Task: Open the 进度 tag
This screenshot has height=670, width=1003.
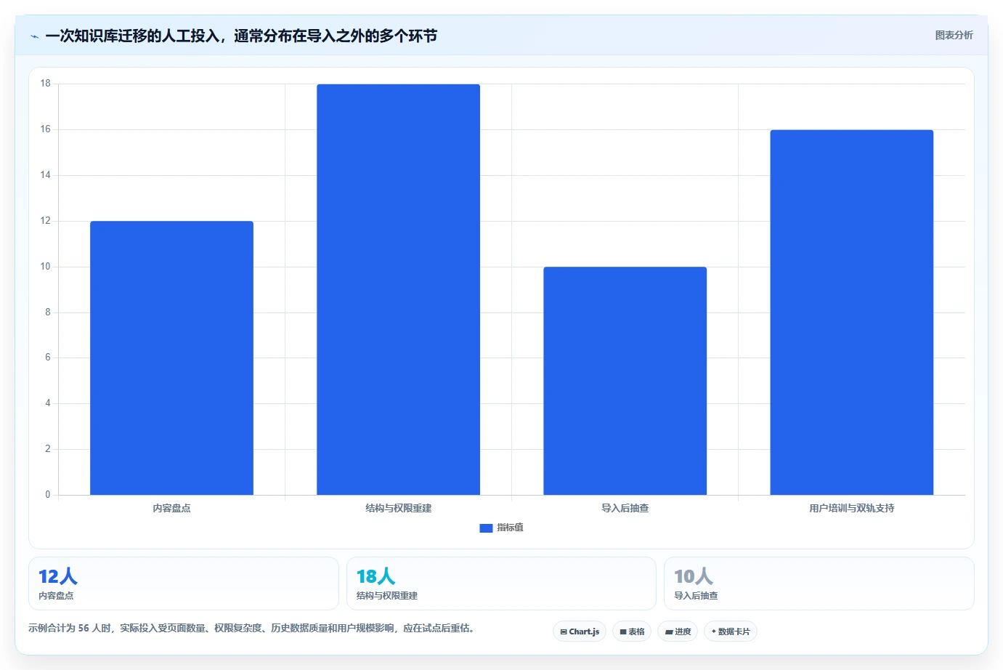Action: (x=678, y=631)
